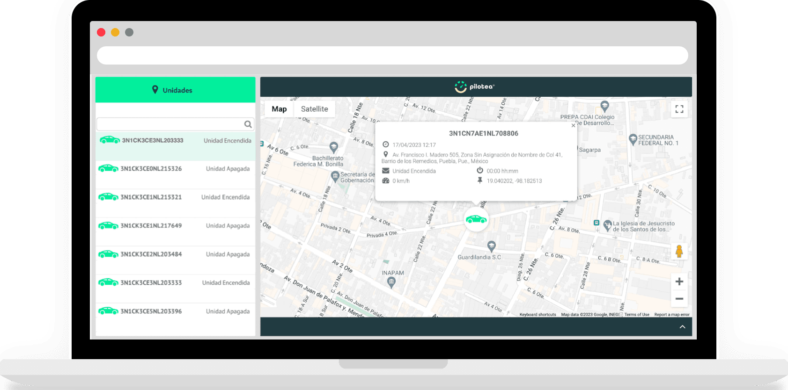
Task: Click Report a map error link
Action: [671, 315]
